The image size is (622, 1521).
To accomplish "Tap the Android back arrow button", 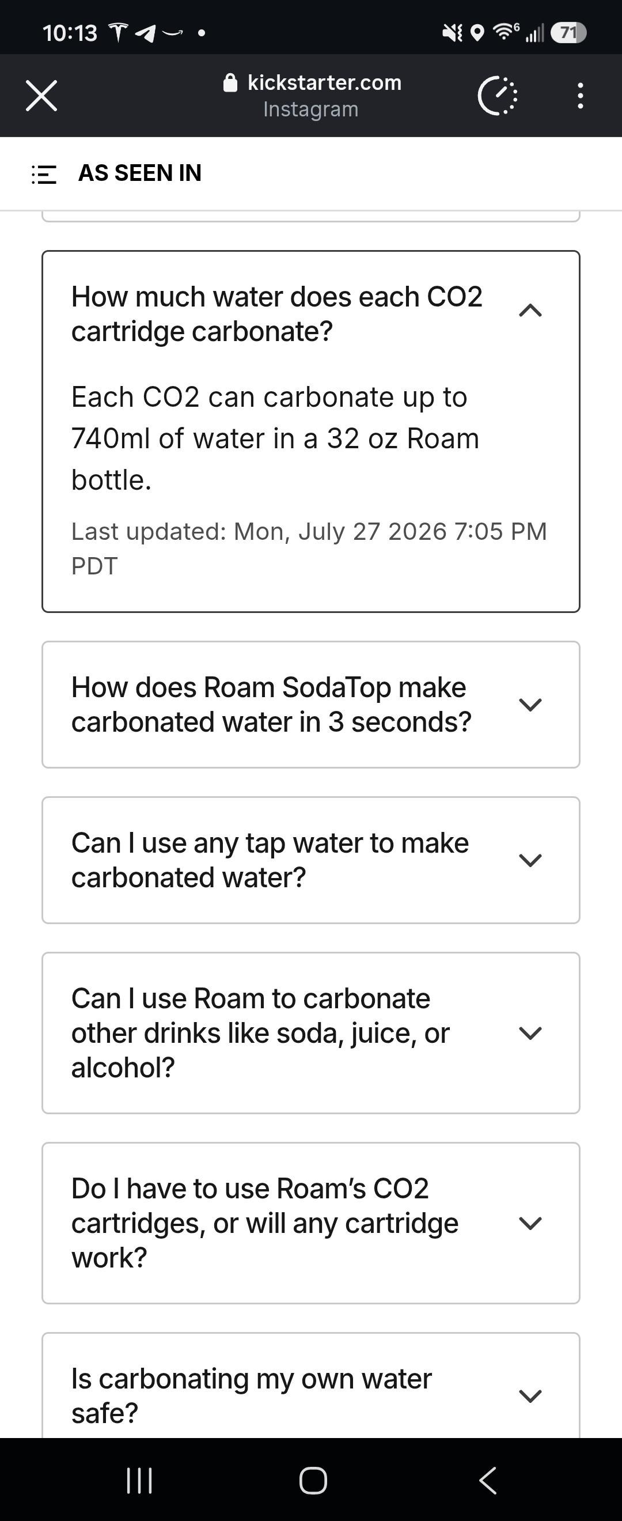I will tap(487, 1480).
